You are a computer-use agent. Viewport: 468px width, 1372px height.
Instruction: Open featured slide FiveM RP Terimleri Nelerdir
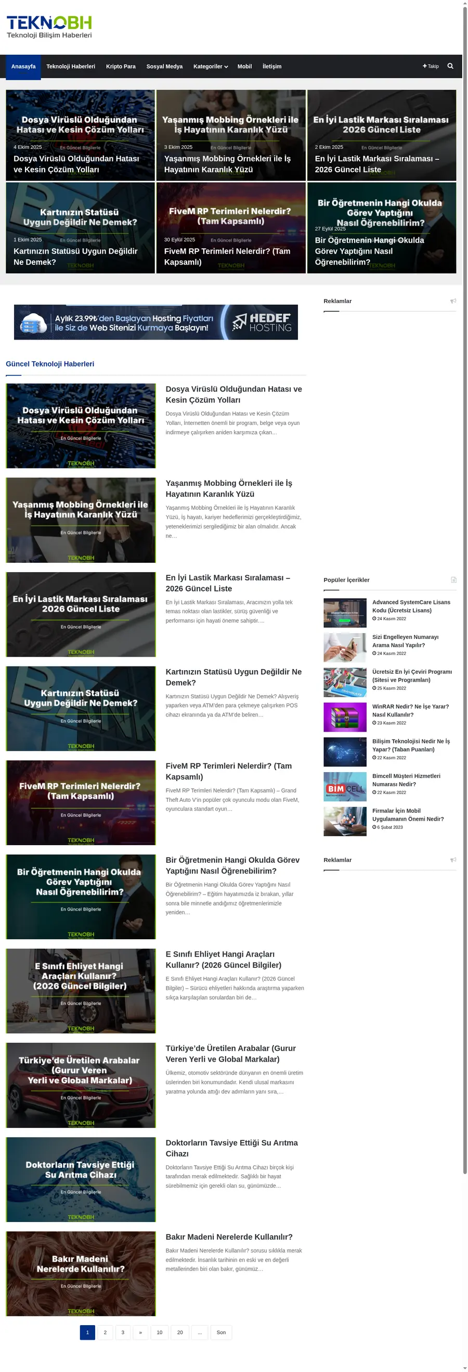(231, 228)
